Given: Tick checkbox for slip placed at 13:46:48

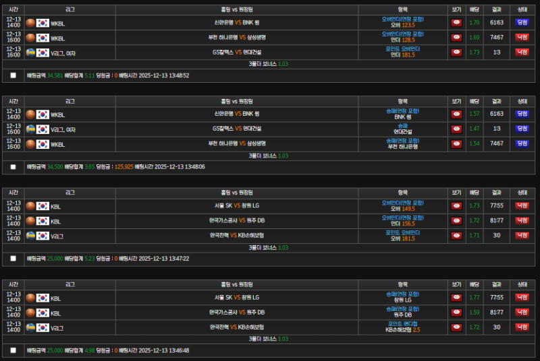Looking at the screenshot, I should point(13,350).
